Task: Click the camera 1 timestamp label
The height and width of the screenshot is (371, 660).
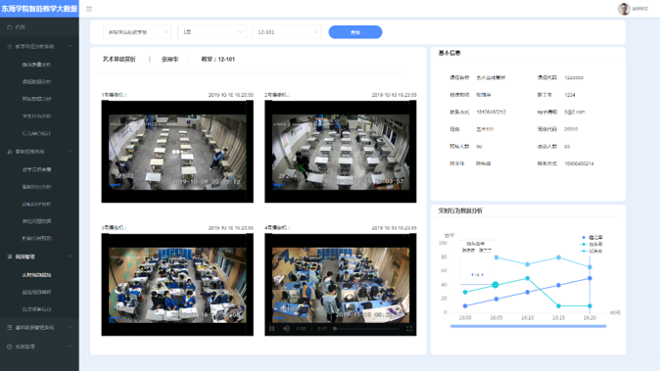Action: (x=231, y=95)
